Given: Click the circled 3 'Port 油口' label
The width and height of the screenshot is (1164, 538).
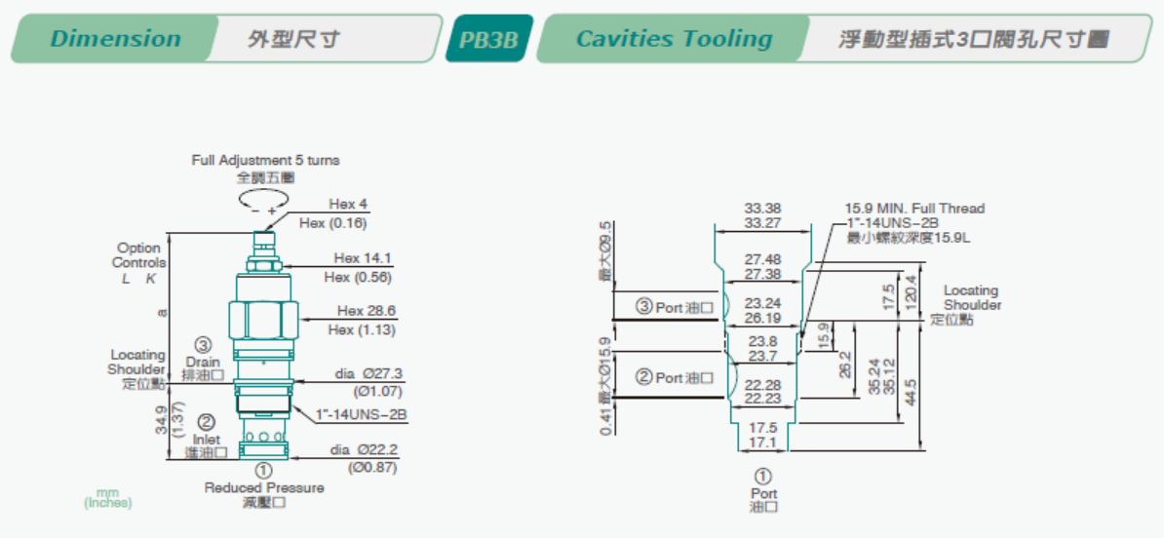Looking at the screenshot, I should [x=677, y=305].
